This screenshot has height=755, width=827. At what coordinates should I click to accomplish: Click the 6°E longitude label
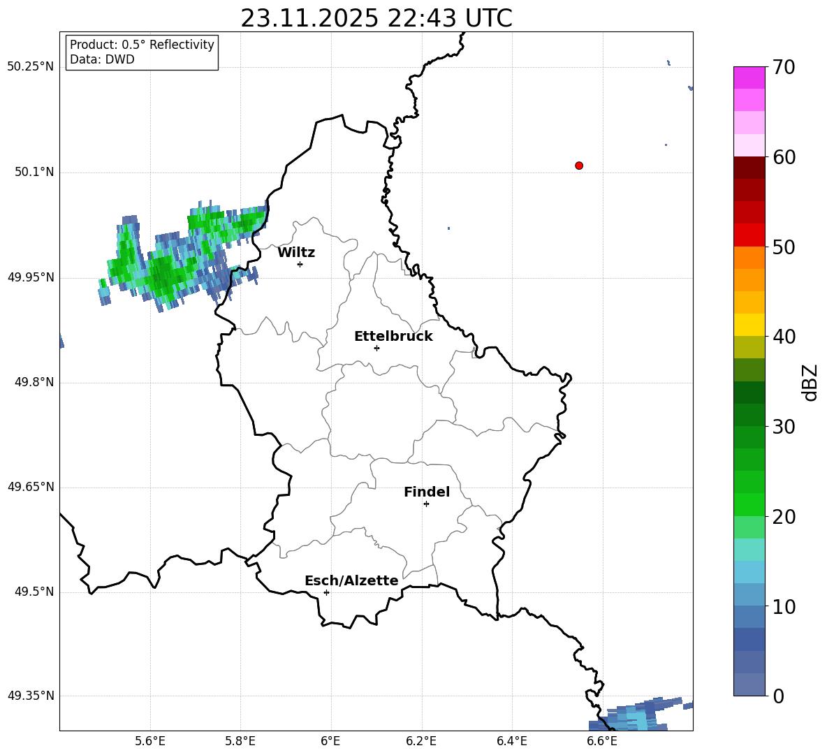point(330,741)
